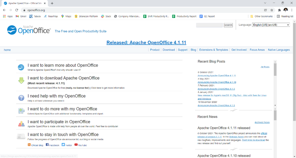The image size is (296, 158).
Task: Open the Language dropdown
Action: [271, 25]
